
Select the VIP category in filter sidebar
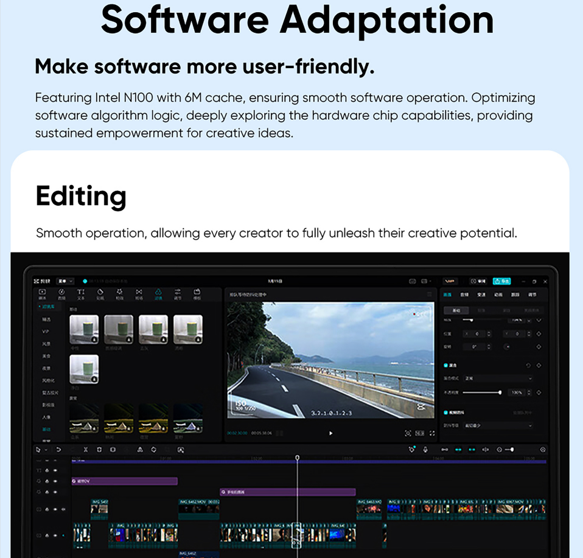[46, 332]
